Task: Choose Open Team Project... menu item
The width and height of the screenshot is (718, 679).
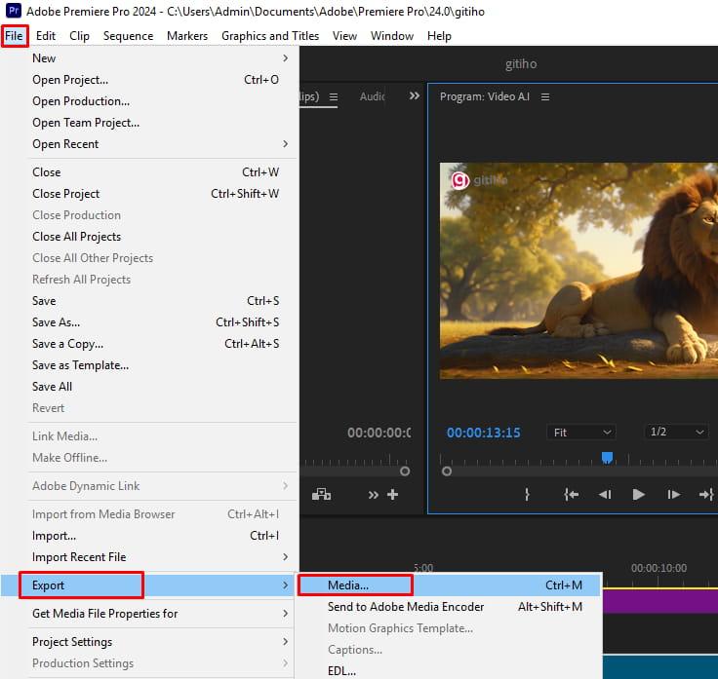Action: (x=149, y=123)
